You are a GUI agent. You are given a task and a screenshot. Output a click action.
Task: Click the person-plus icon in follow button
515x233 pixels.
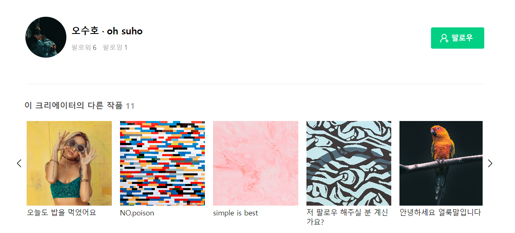pos(444,38)
